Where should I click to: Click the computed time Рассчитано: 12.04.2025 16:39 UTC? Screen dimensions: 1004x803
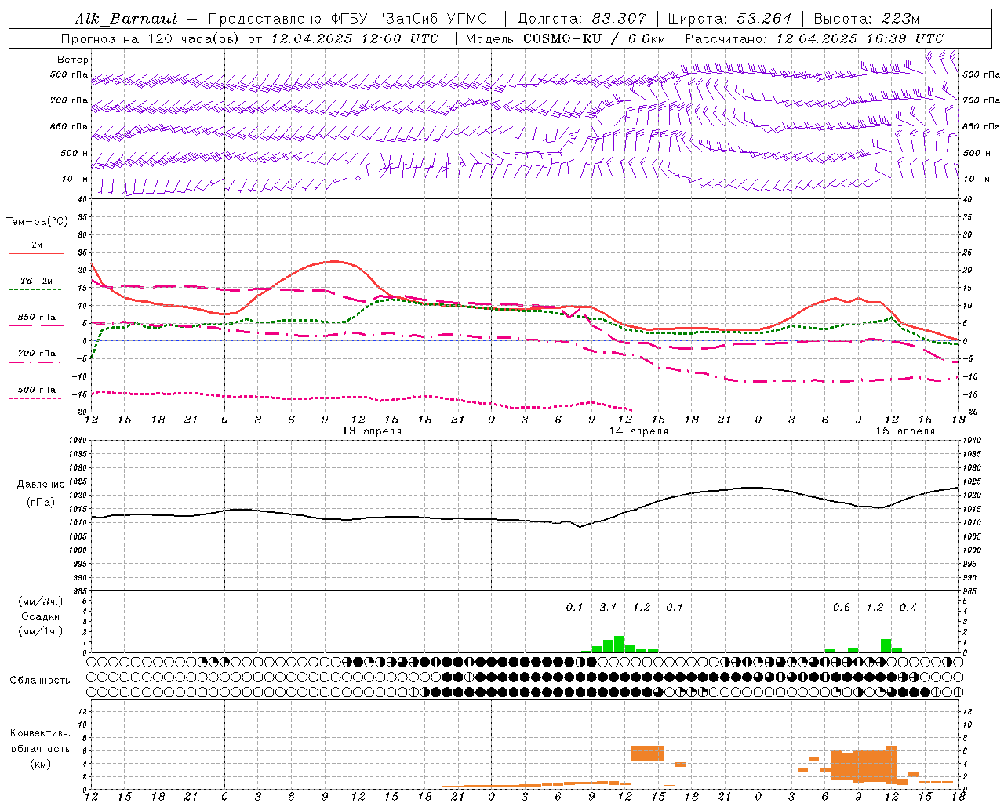click(814, 38)
